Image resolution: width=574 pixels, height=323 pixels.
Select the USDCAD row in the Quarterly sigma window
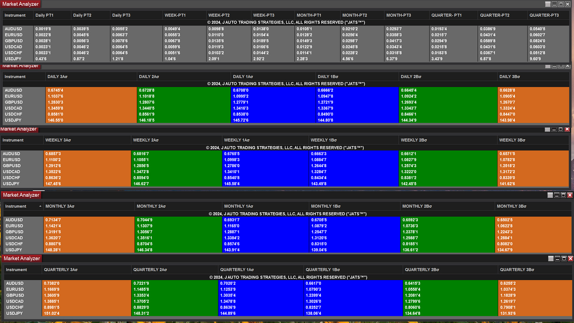pos(287,301)
